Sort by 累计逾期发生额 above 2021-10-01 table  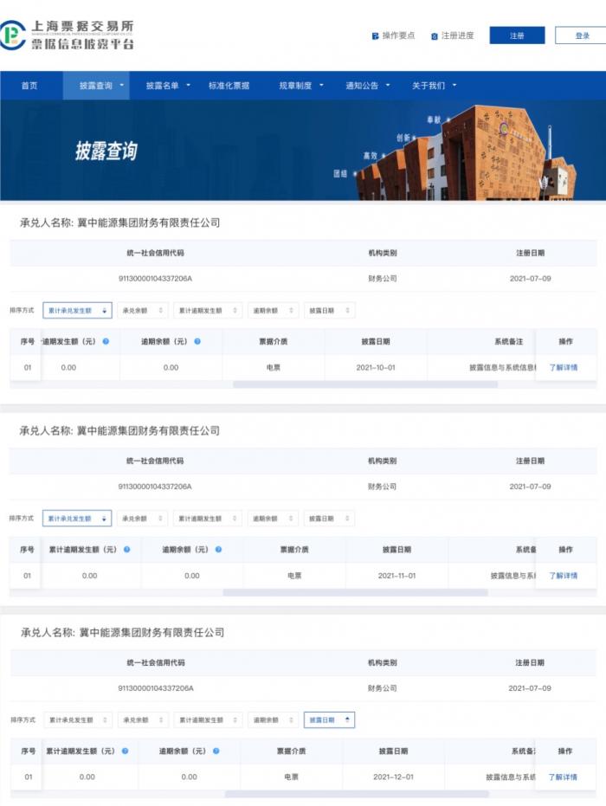click(208, 311)
